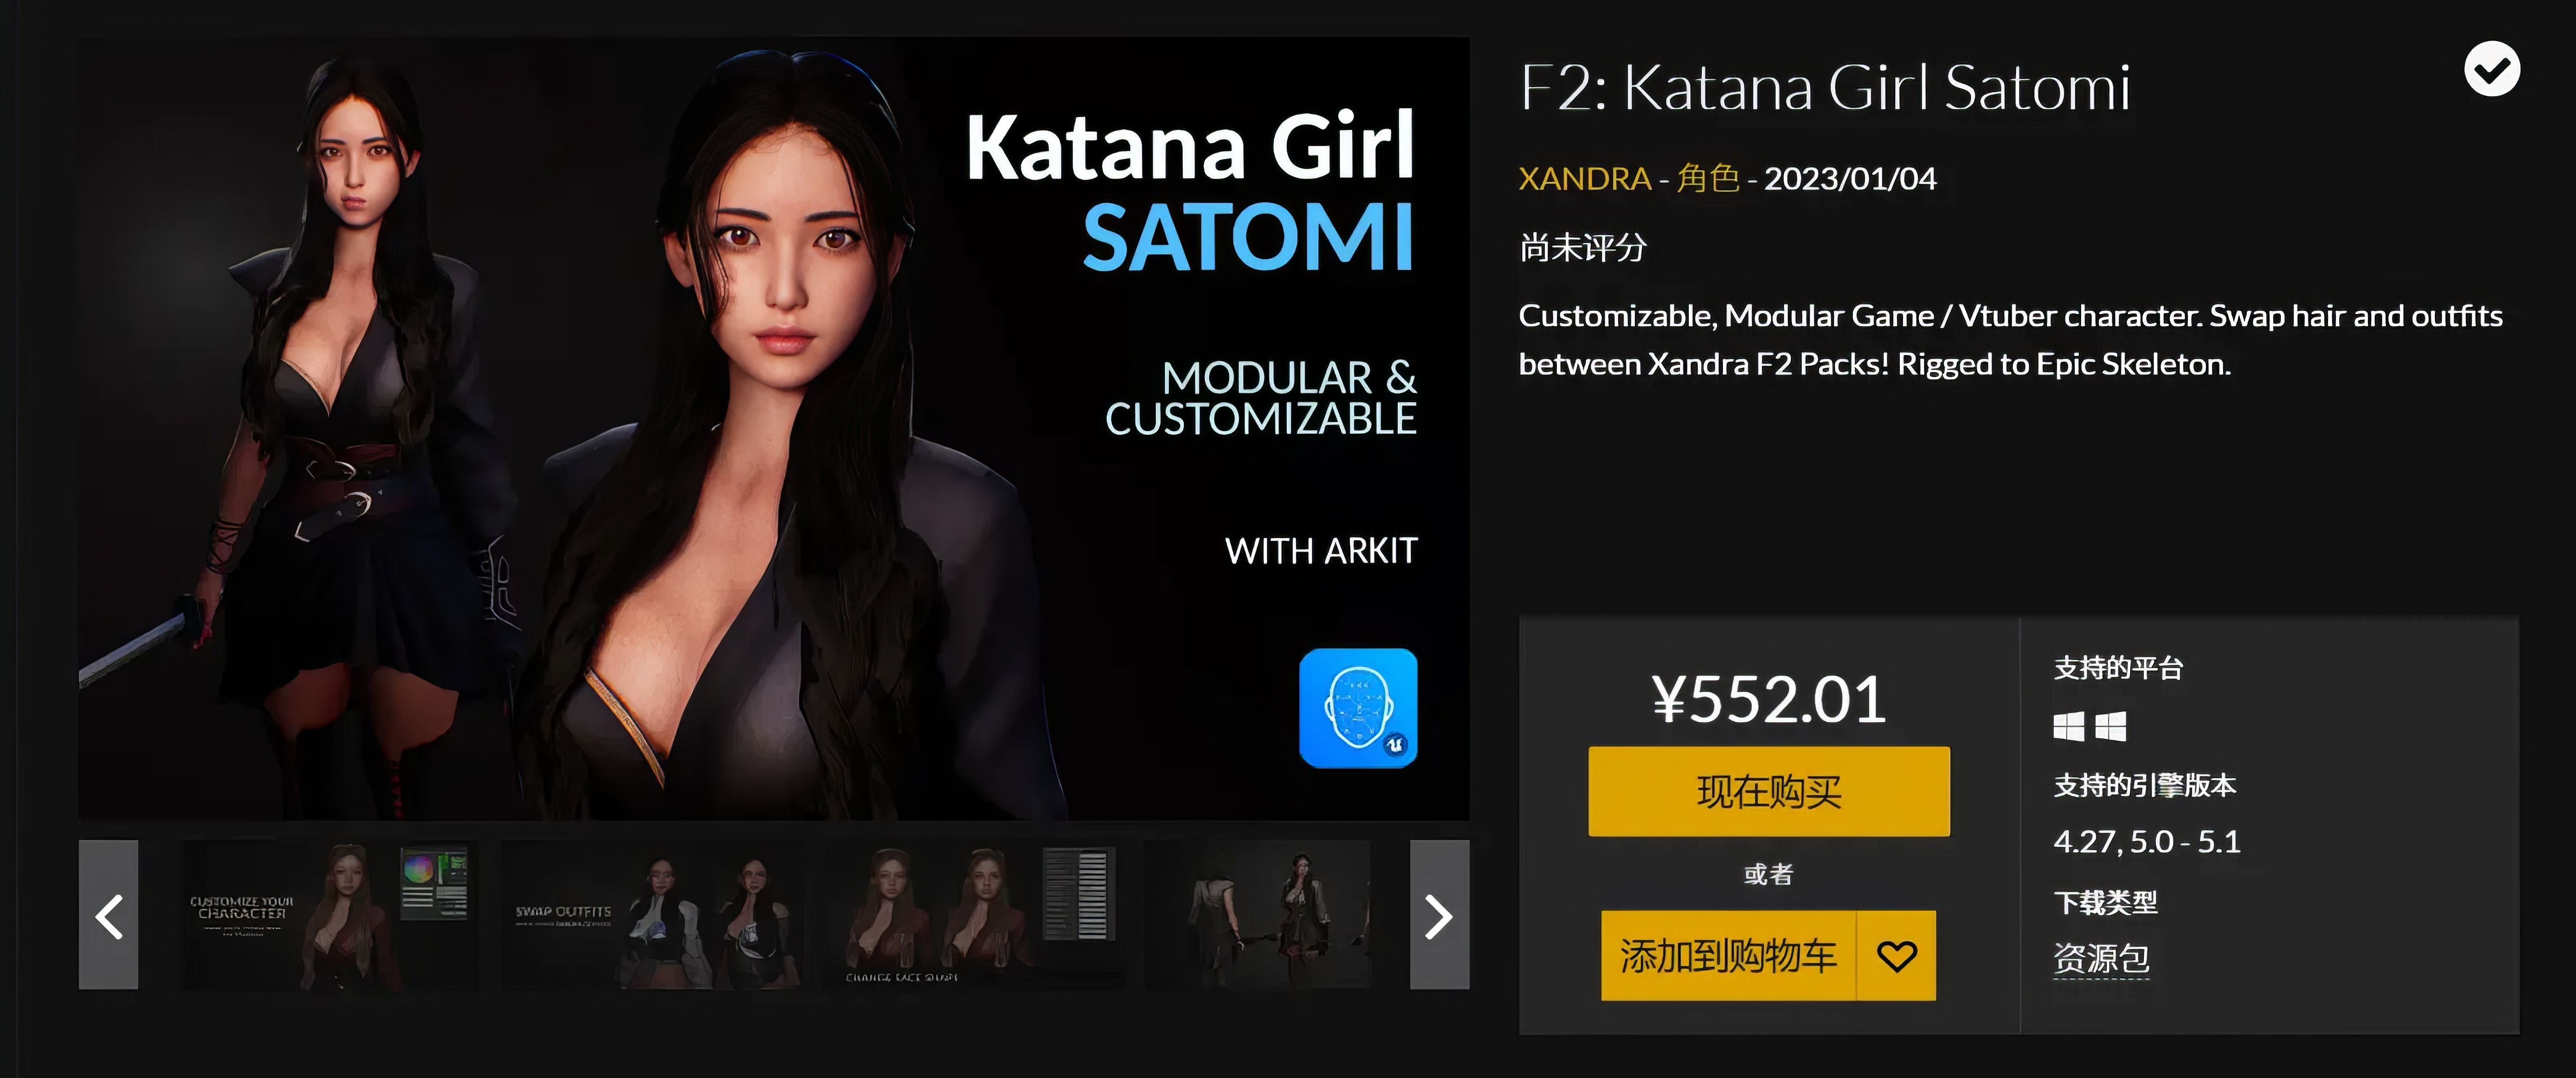Click the 尚未评分 rating text
Viewport: 2576px width, 1078px height.
pos(1583,247)
